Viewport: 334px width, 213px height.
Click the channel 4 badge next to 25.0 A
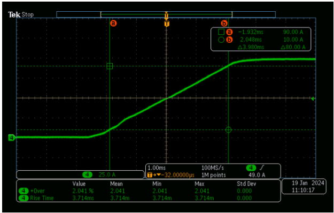[x=87, y=175]
